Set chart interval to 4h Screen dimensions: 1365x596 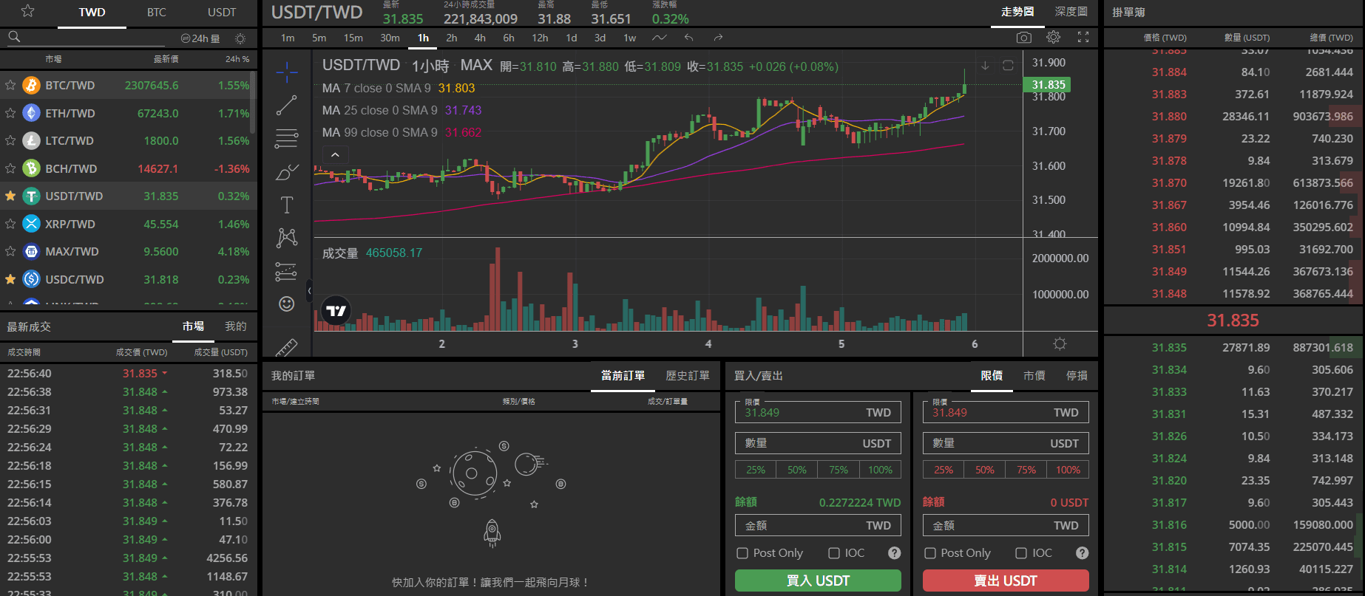(x=480, y=38)
